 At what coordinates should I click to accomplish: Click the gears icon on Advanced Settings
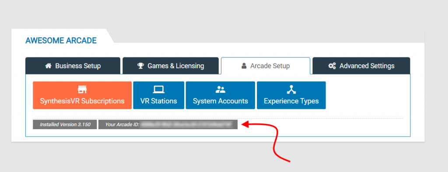point(332,66)
